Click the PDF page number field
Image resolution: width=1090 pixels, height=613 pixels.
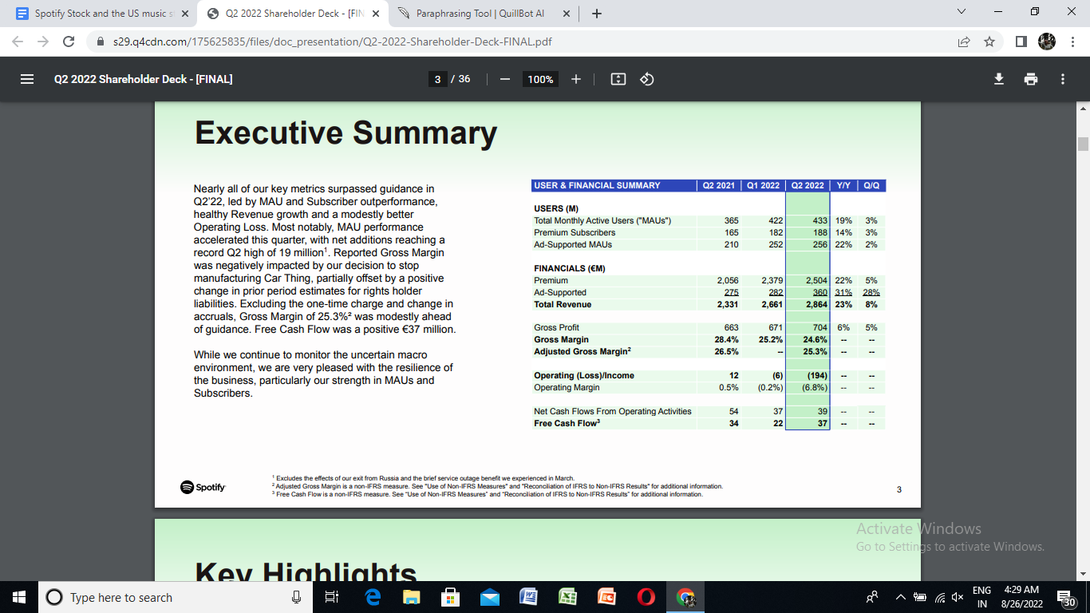(437, 79)
